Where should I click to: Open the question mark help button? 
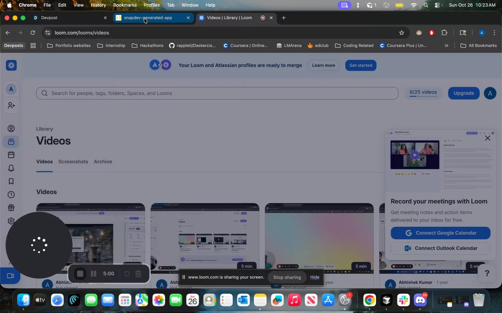coord(487,273)
